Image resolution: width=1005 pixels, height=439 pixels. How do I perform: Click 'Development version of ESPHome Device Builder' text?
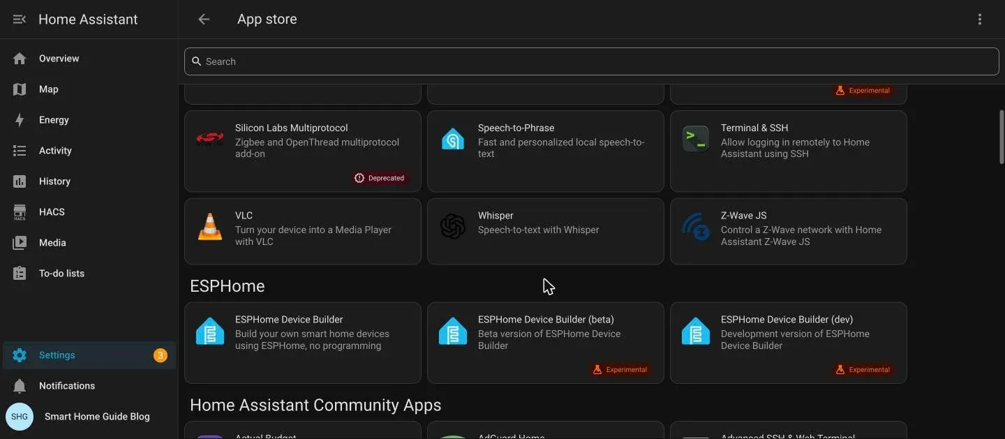(795, 340)
